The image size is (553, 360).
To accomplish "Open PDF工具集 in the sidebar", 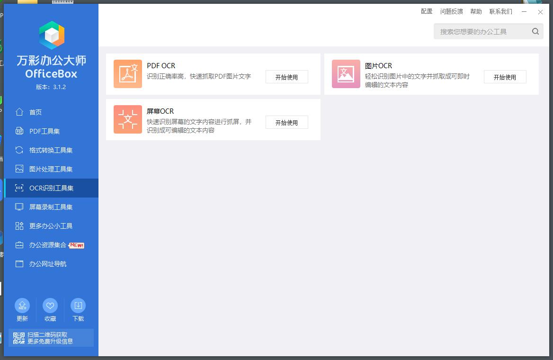I will pos(51,131).
